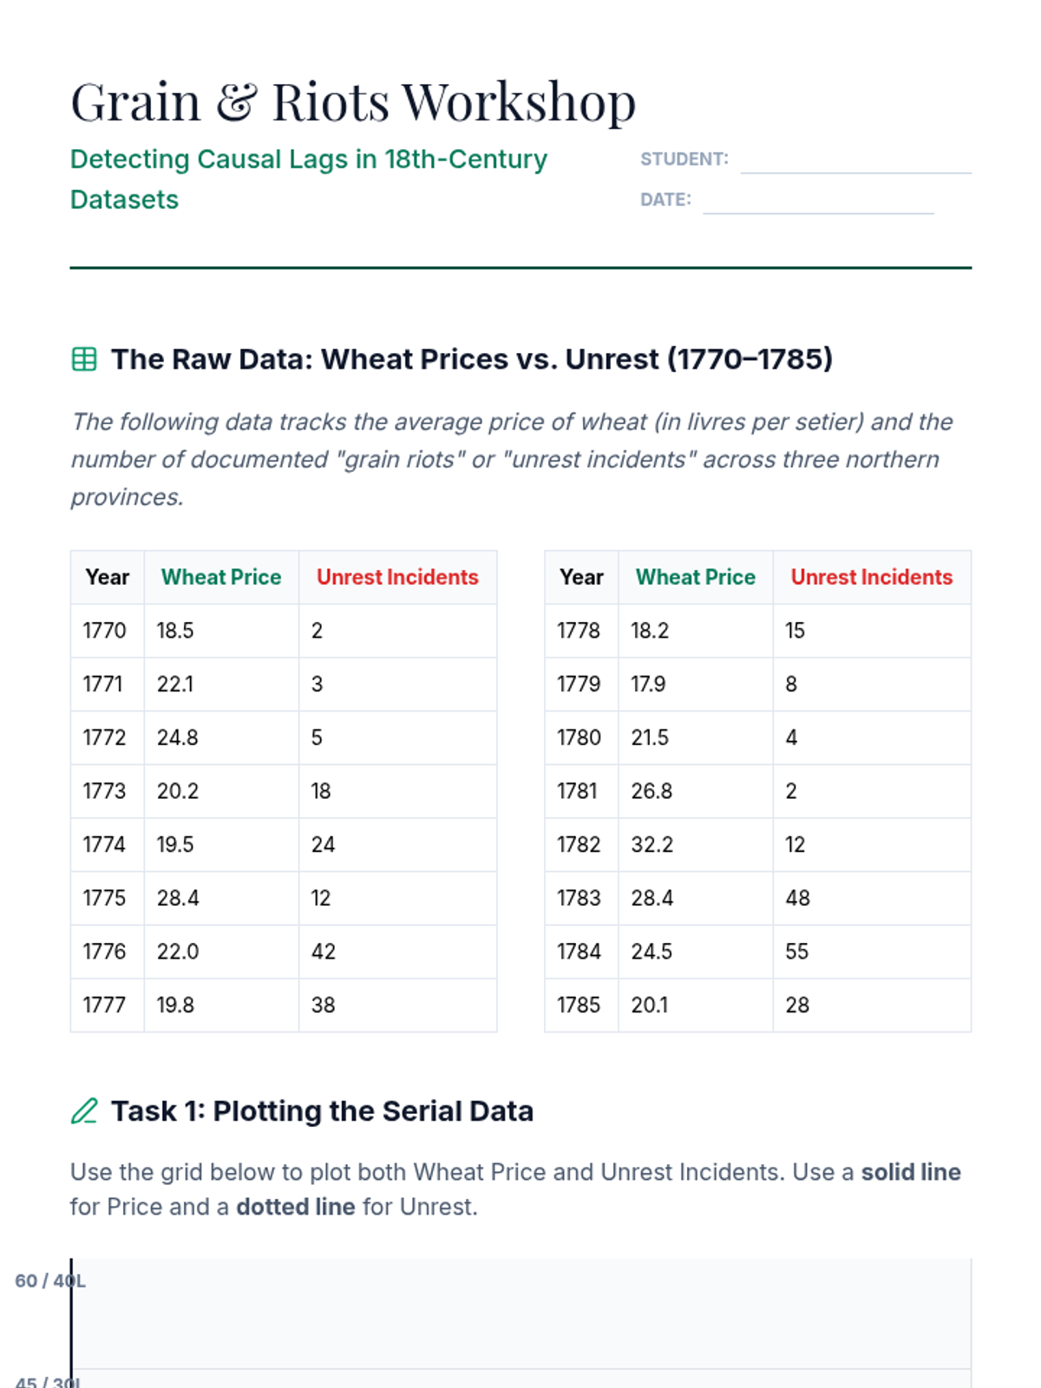Select the 1785 year cell

tap(579, 1005)
